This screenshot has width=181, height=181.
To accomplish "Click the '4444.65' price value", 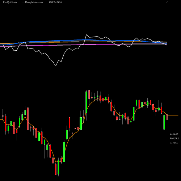I will point(174,134).
